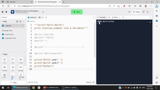The width and height of the screenshot is (160, 90).
Task: Open main.py file row options
Action: [23, 26]
